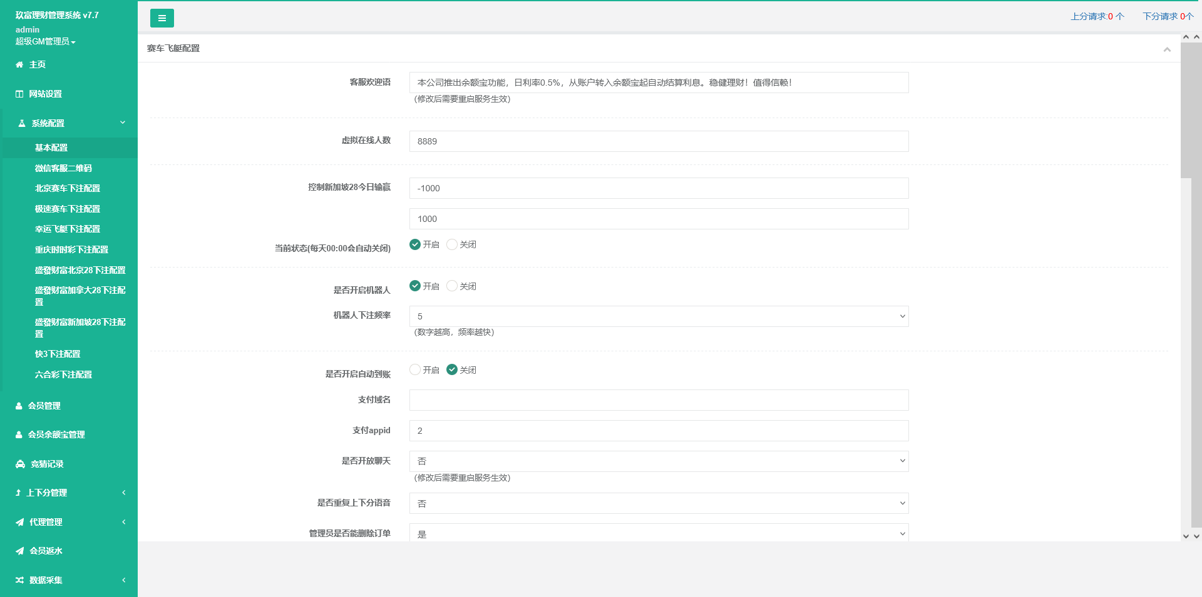Click the 会员余额宝管理 user icon
The height and width of the screenshot is (597, 1202).
coord(19,434)
